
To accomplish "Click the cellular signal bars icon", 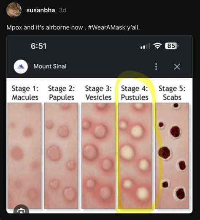I will tap(145, 46).
